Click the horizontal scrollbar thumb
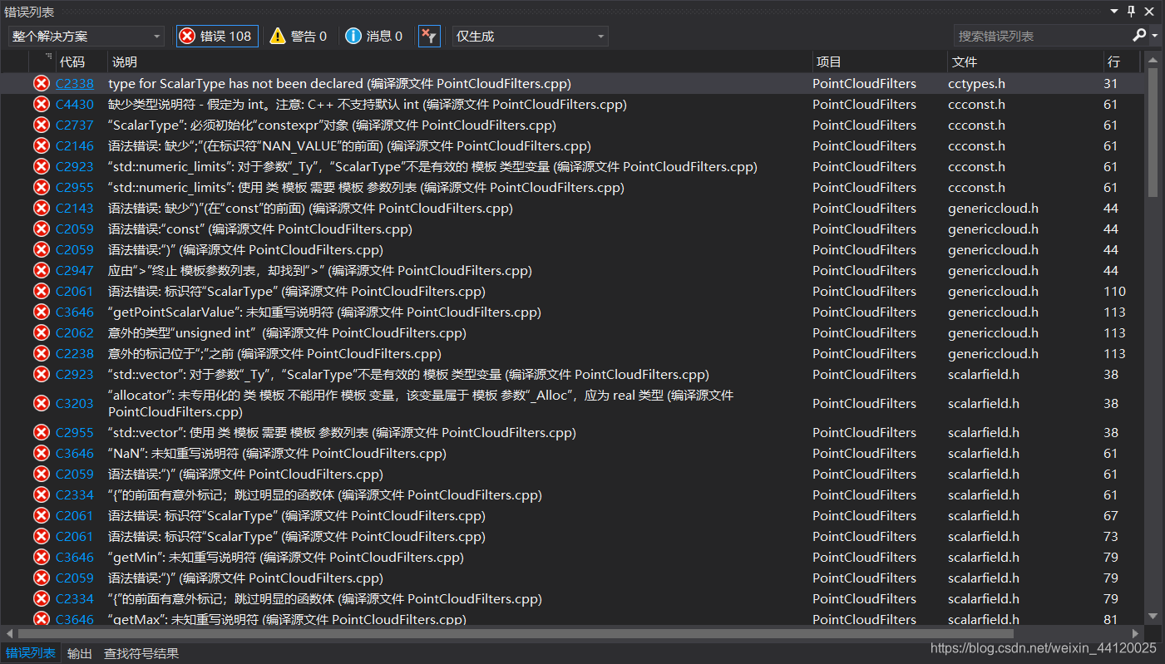 pos(516,633)
